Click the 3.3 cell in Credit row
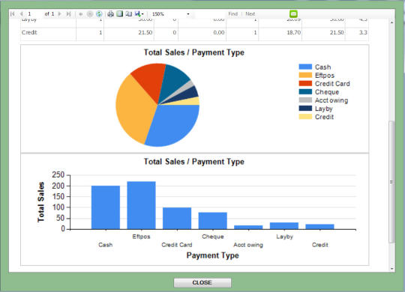 [x=363, y=32]
